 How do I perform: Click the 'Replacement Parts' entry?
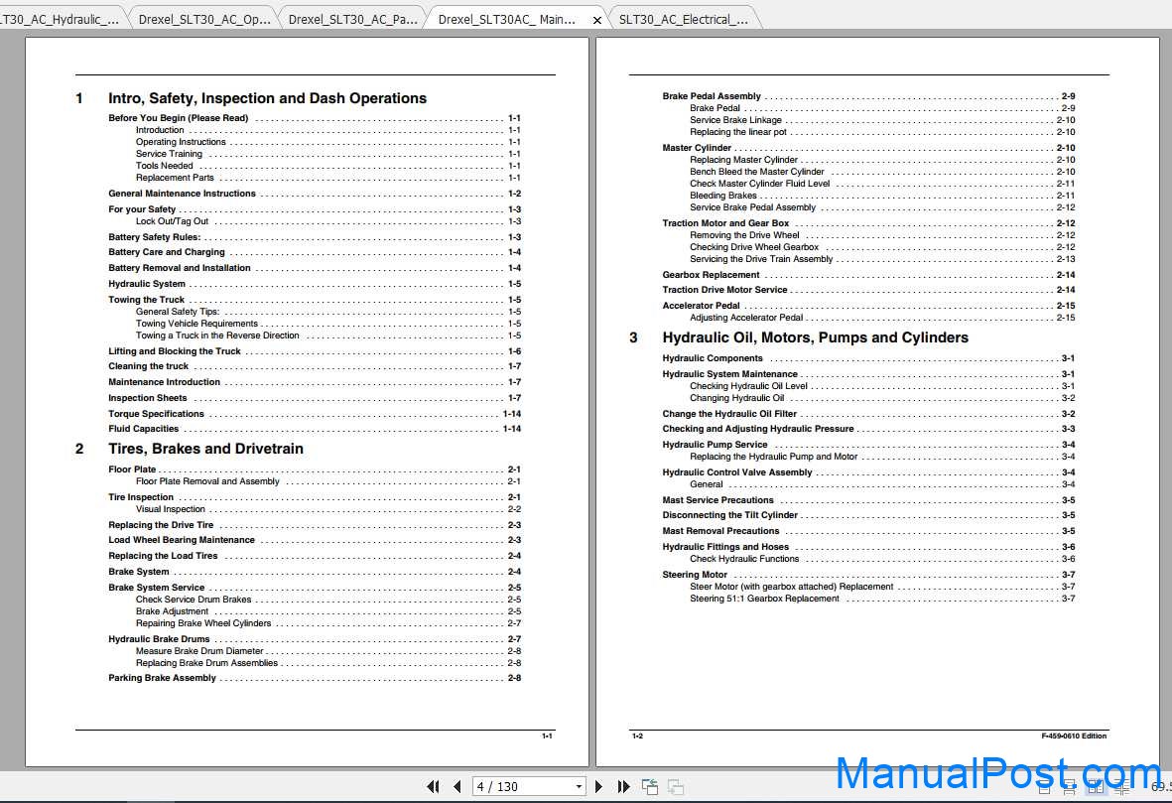coord(328,178)
